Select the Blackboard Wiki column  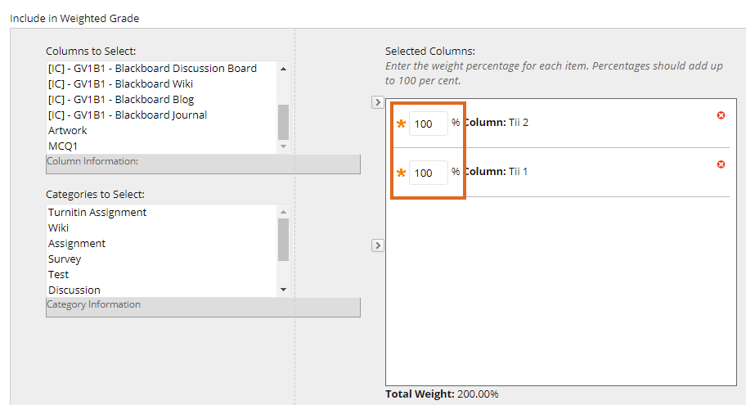[x=120, y=83]
